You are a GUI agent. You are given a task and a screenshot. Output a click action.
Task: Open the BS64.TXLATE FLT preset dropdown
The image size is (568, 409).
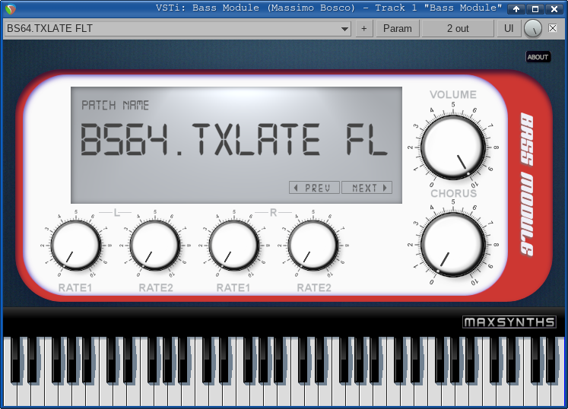(x=177, y=28)
